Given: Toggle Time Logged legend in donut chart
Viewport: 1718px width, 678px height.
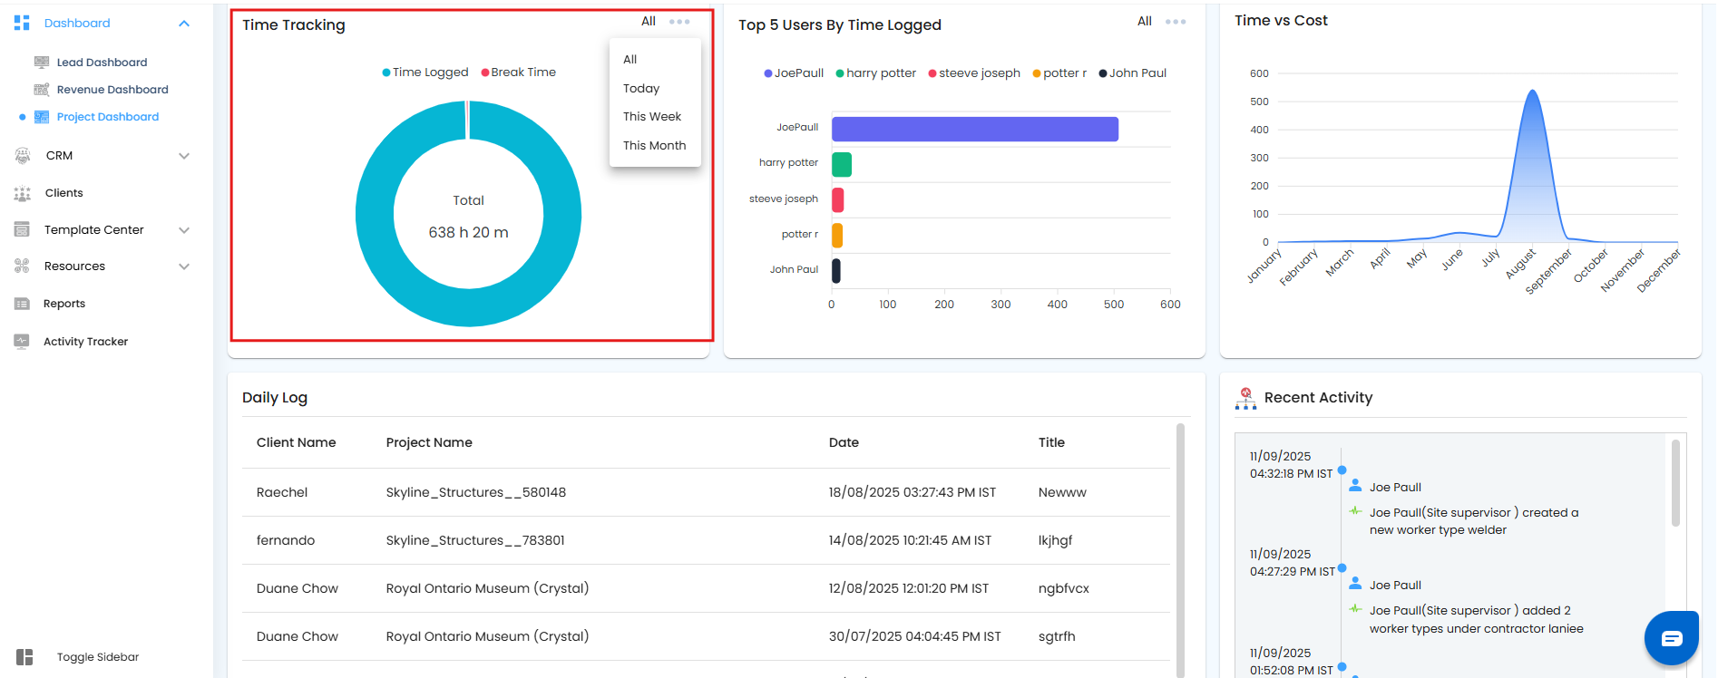Looking at the screenshot, I should point(425,73).
